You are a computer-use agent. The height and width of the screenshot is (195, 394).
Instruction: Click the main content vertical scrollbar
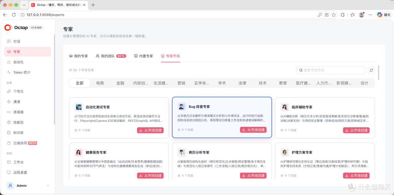tap(379, 72)
